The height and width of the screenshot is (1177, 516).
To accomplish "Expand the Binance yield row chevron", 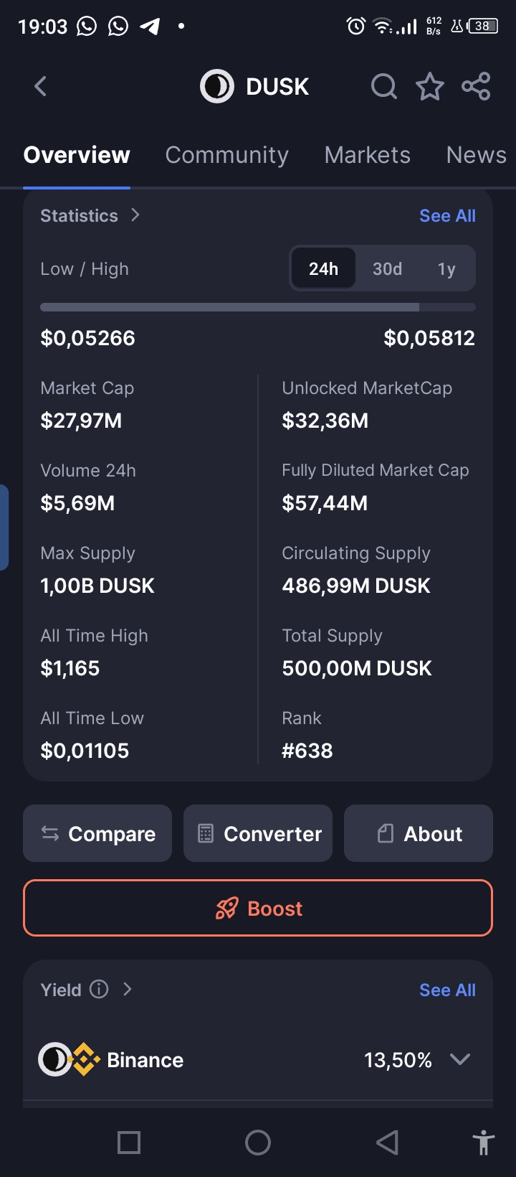I will click(459, 1059).
